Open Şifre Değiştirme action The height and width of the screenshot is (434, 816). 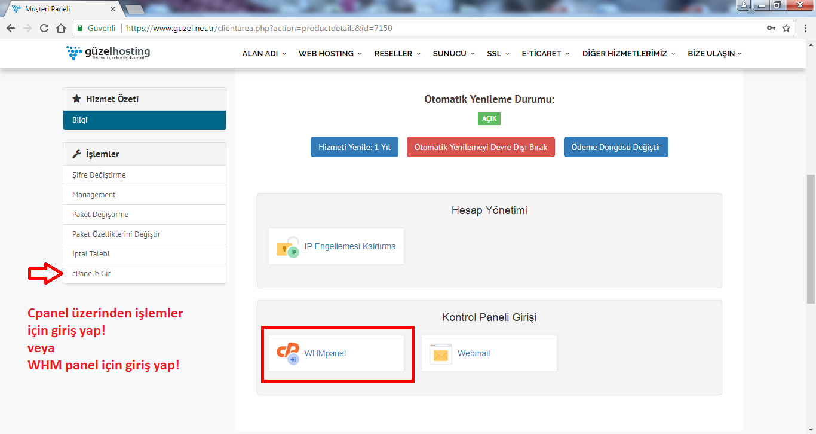tap(145, 175)
